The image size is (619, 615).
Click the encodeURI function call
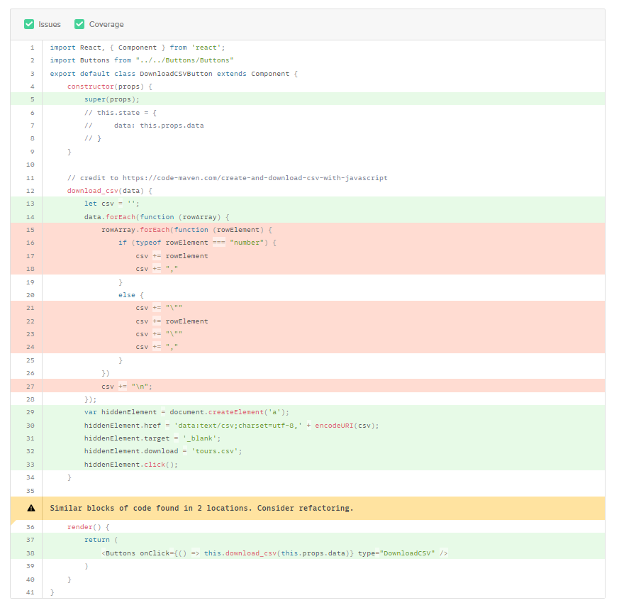(x=335, y=426)
